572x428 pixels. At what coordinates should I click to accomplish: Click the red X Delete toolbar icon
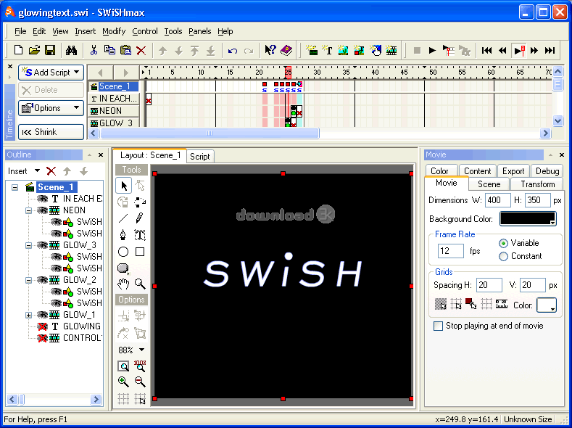141,50
